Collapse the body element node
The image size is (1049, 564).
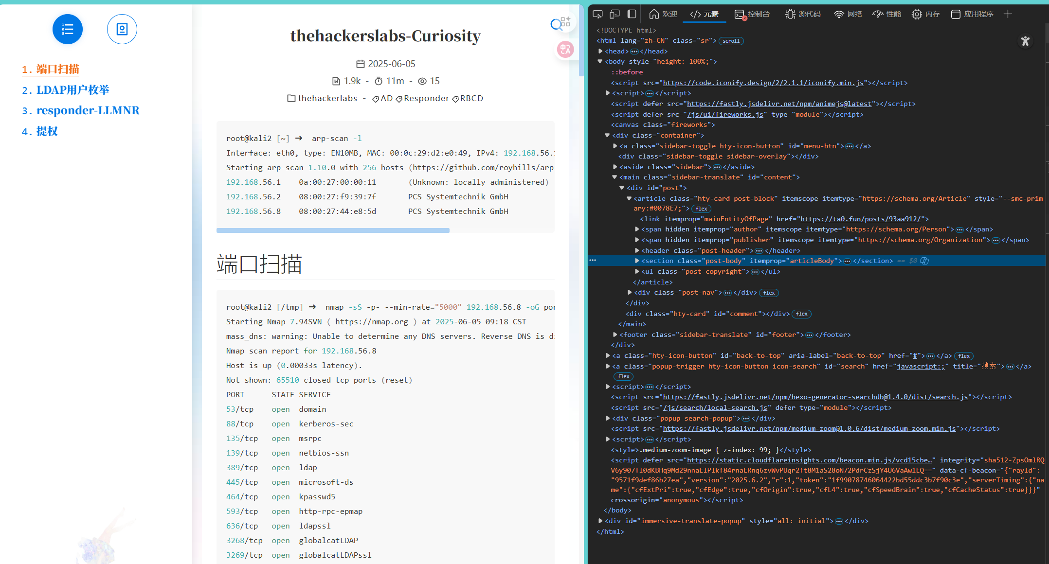point(600,61)
